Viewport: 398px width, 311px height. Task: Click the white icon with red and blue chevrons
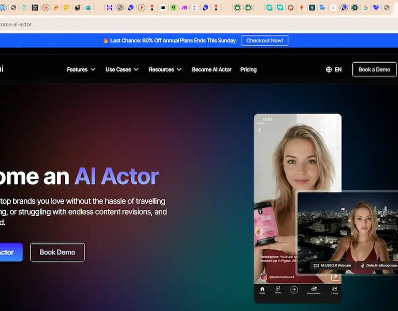(x=195, y=8)
